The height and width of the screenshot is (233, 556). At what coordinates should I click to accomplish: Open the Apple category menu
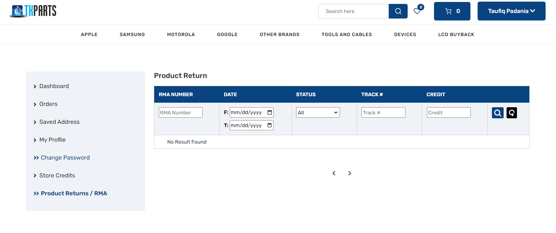point(89,34)
